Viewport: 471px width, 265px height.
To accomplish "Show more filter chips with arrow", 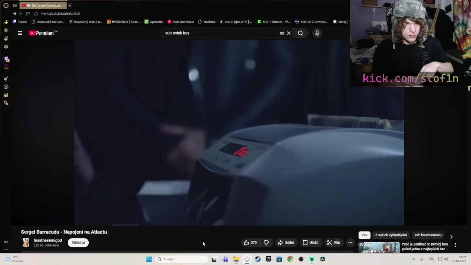I will pos(451,237).
